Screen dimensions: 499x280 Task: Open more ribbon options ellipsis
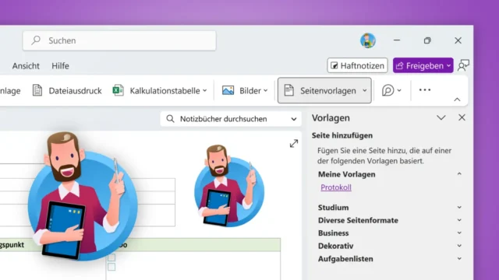(x=425, y=90)
